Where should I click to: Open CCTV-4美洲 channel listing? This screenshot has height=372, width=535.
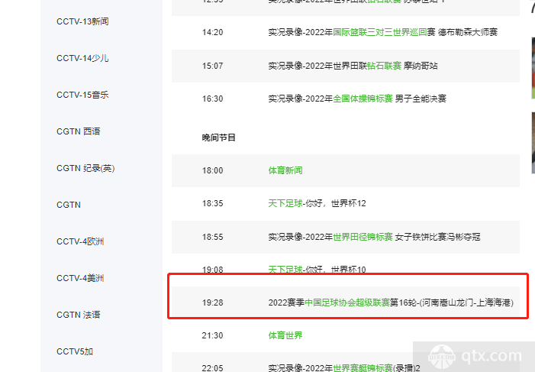click(x=80, y=278)
